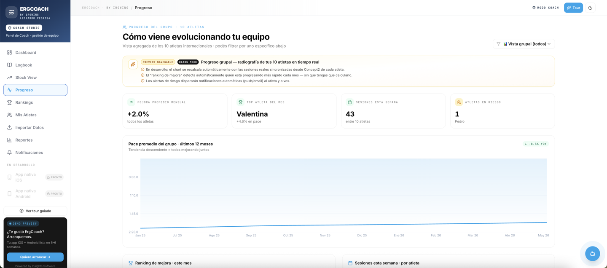Click the Powered by Insights Software text
Image resolution: width=607 pixels, height=268 pixels.
(x=35, y=266)
